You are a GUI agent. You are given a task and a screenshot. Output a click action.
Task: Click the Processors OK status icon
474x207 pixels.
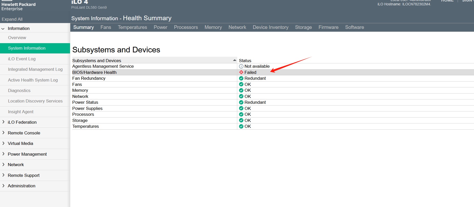(241, 114)
